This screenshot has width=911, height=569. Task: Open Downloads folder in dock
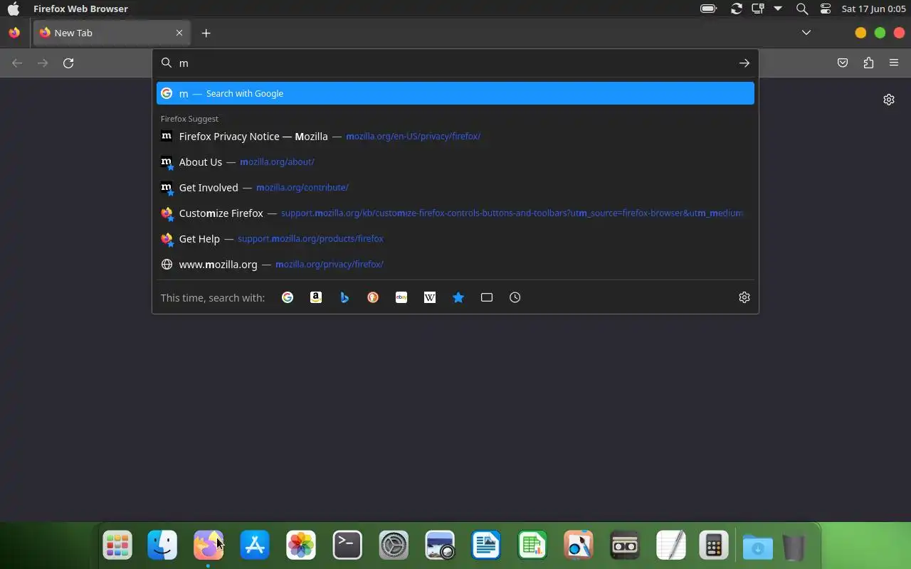pyautogui.click(x=758, y=547)
